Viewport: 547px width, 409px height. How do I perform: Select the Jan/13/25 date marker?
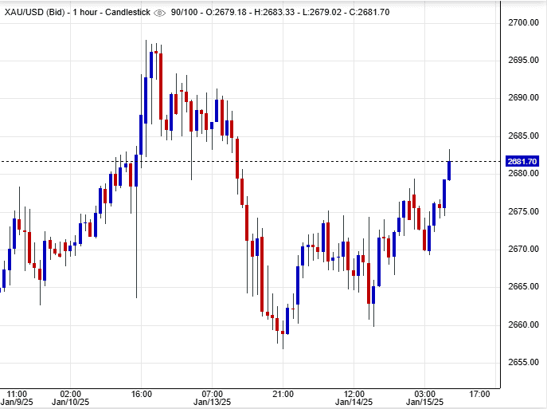click(212, 403)
